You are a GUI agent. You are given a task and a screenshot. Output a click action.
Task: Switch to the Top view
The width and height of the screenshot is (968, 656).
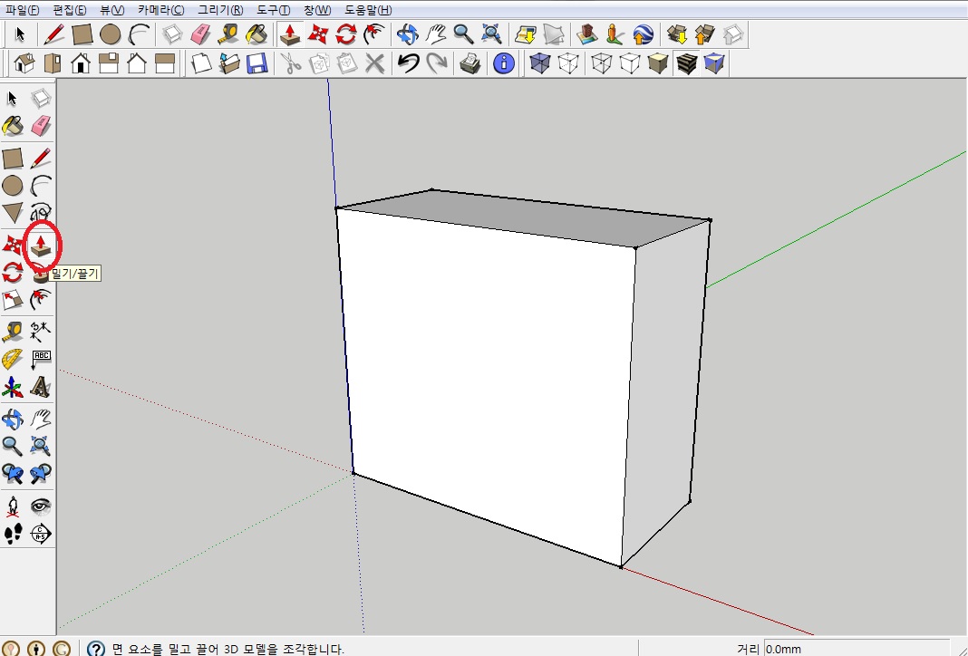(53, 63)
